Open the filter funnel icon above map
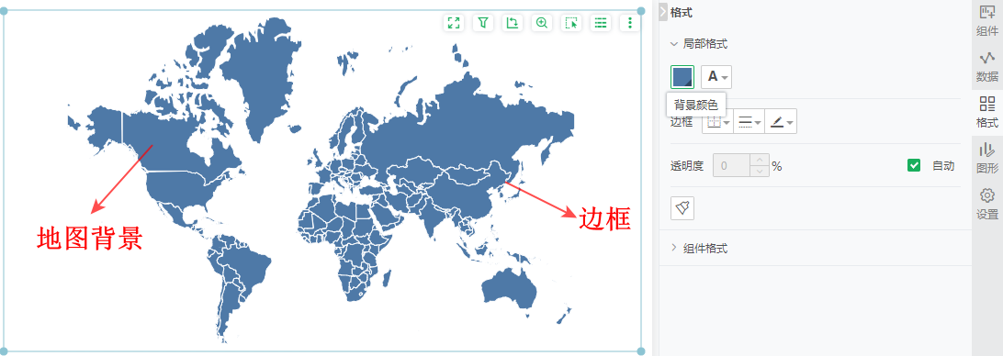 pyautogui.click(x=483, y=23)
